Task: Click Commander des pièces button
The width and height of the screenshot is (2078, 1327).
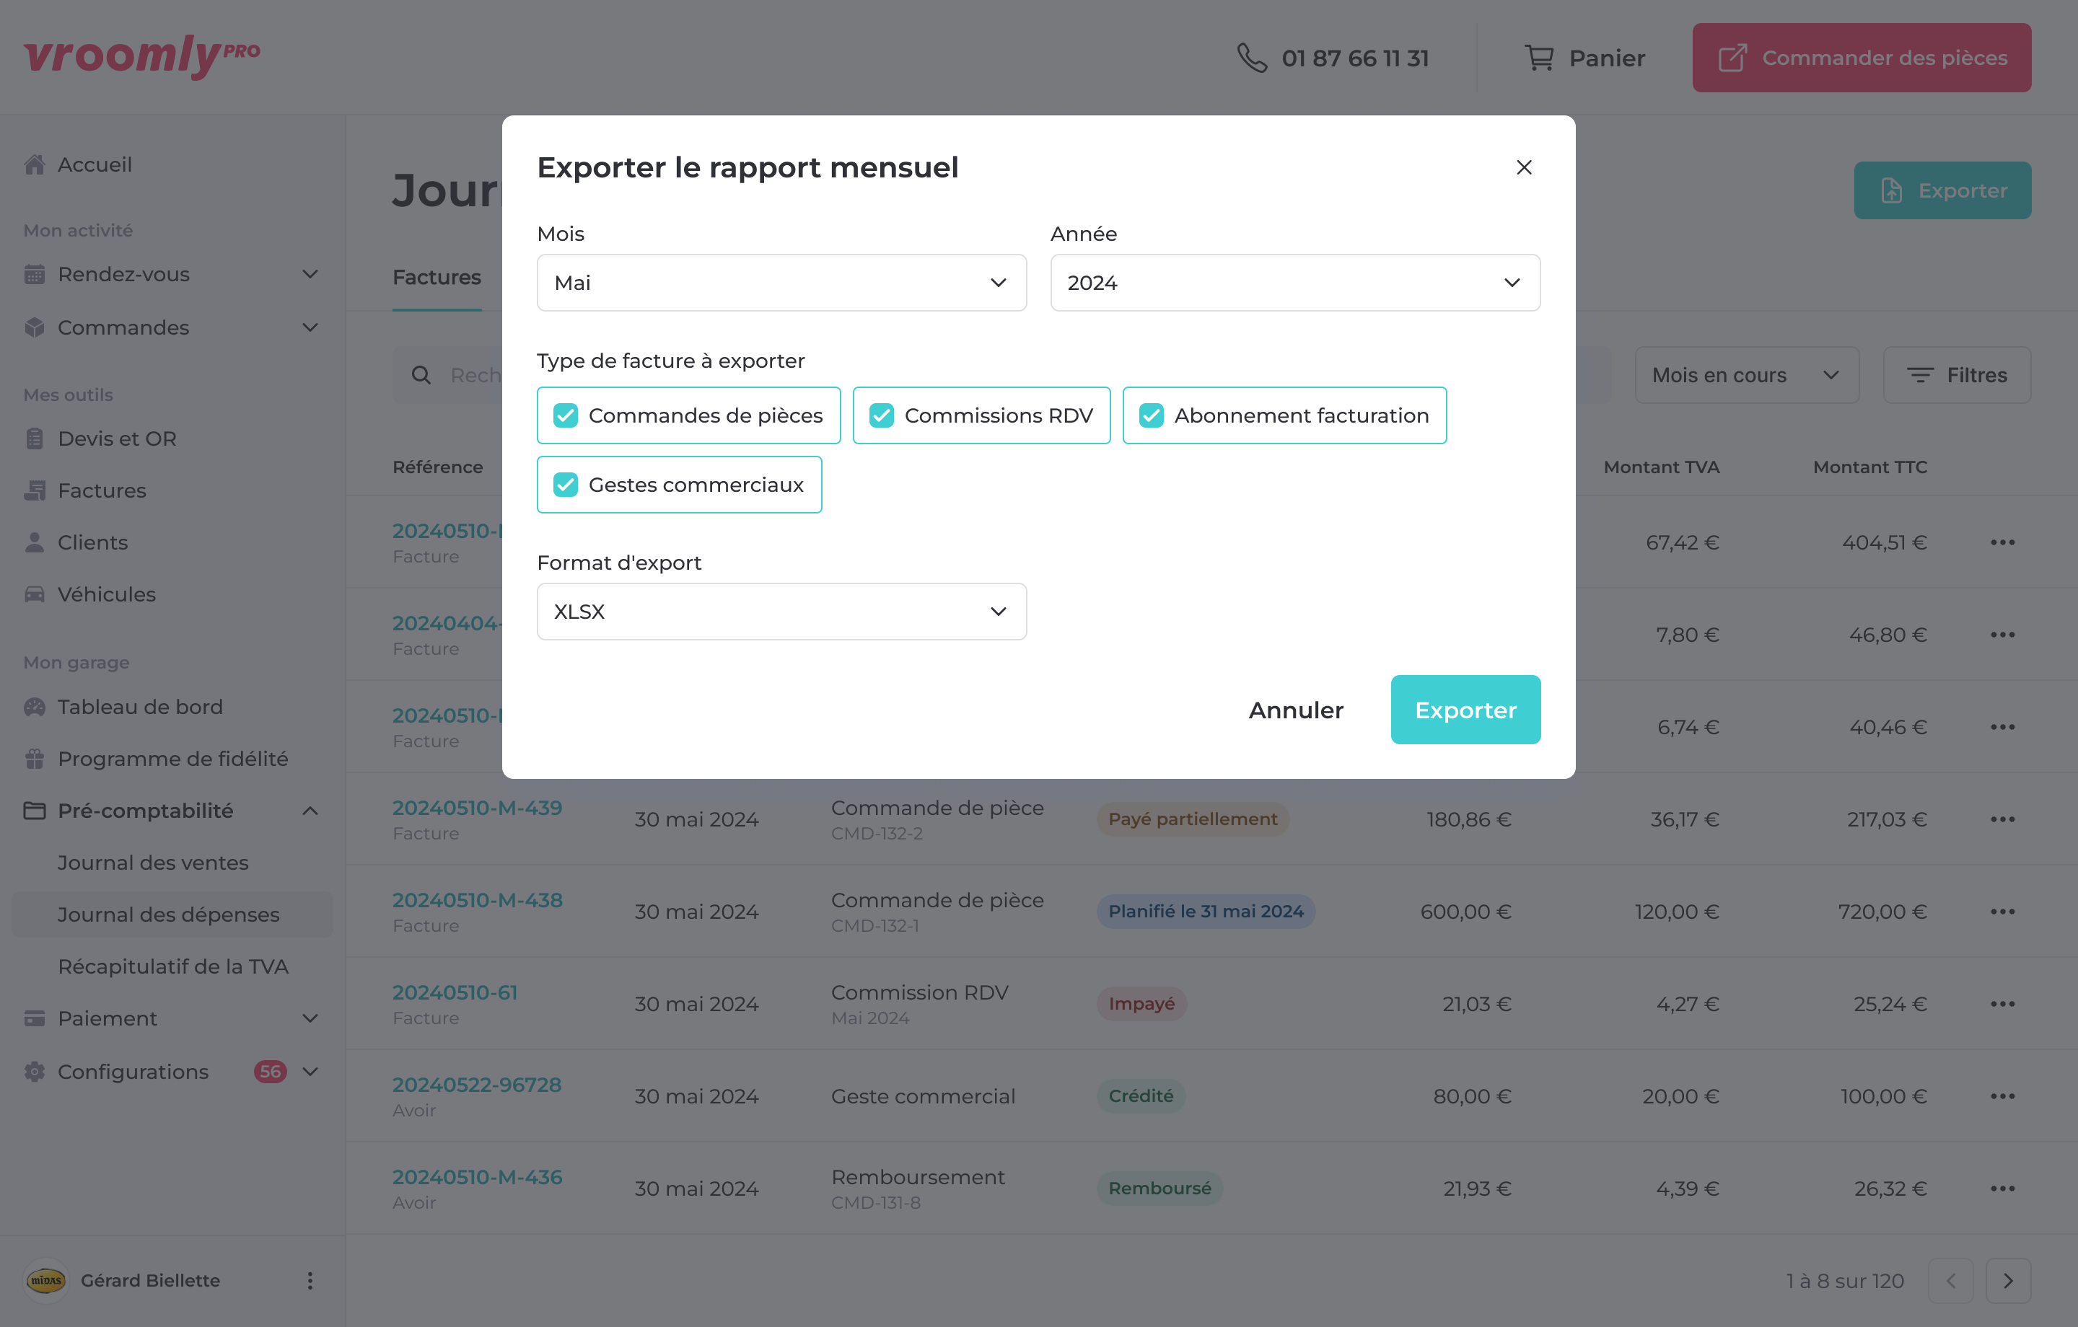Action: point(1862,58)
